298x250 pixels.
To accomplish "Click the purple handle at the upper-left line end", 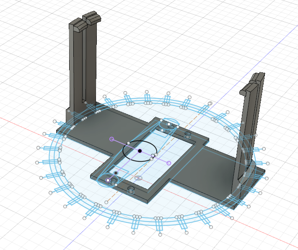I will click(112, 139).
